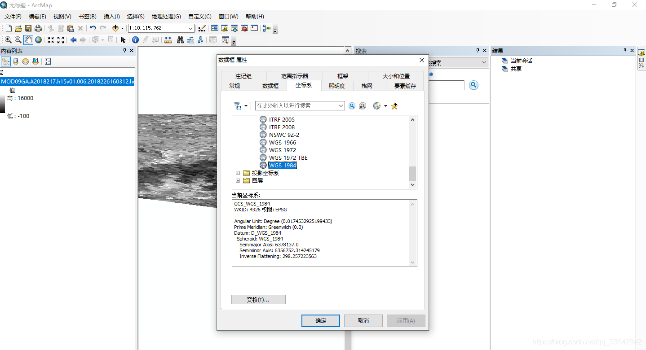Viewport: 646px width, 350px height.
Task: Open the new coordinate system globe dropdown
Action: 385,106
